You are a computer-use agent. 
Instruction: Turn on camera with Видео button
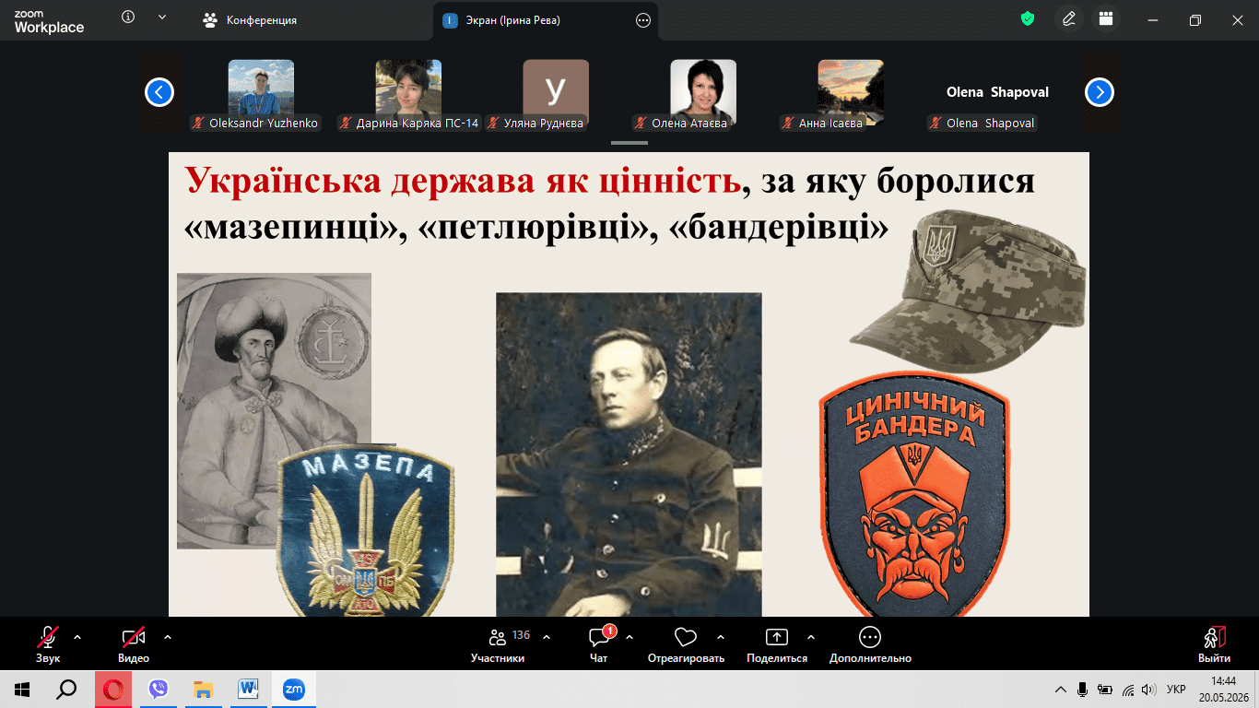tap(134, 644)
